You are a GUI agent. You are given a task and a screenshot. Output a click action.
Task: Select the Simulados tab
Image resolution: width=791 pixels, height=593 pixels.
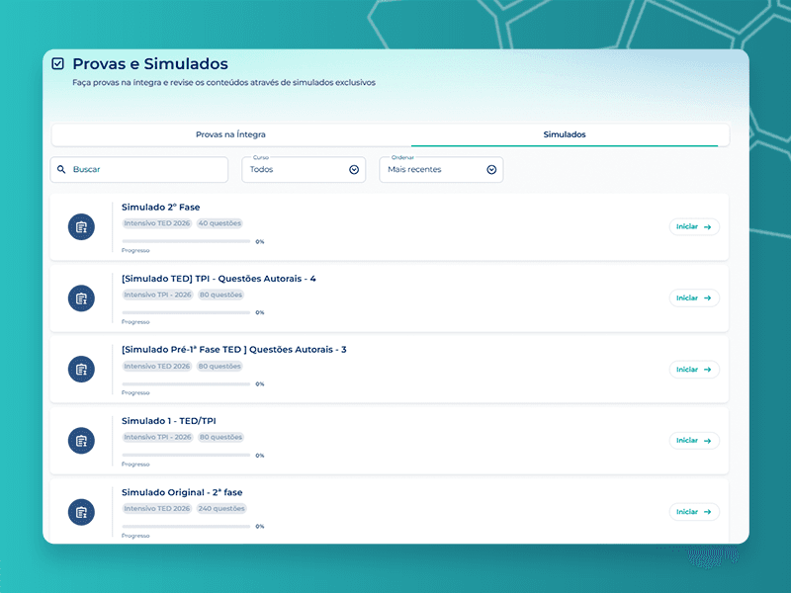pos(565,134)
